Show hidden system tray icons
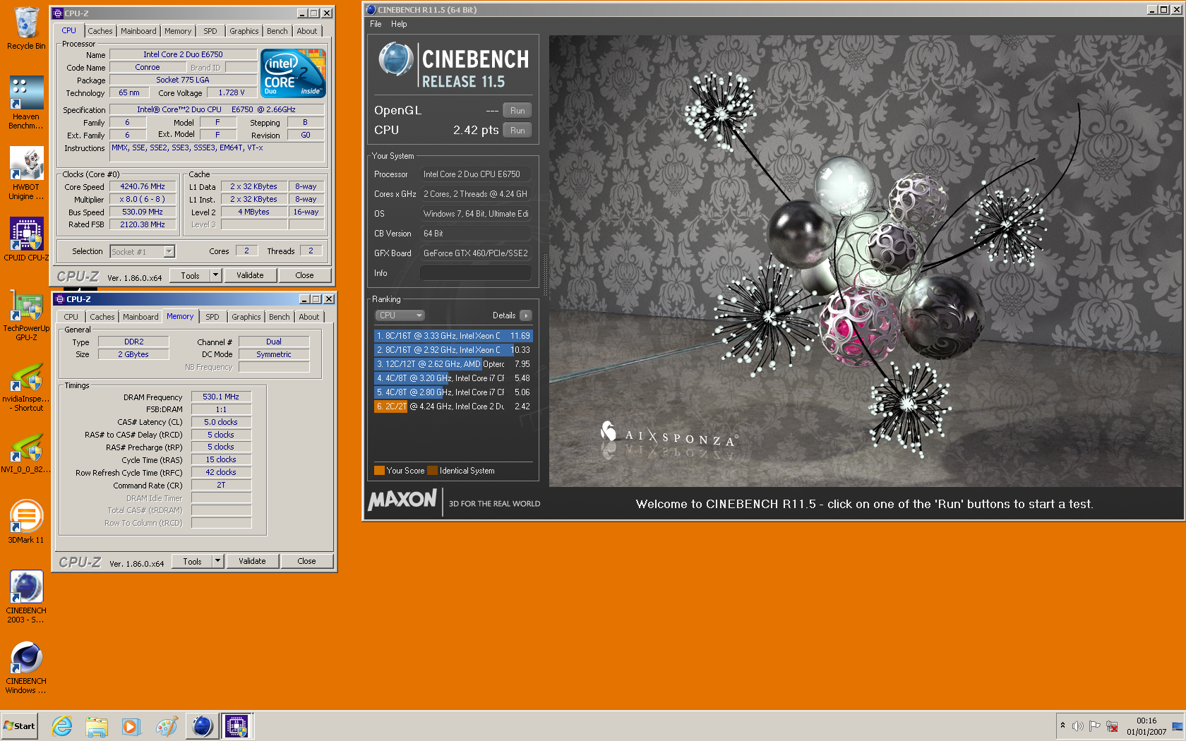Image resolution: width=1186 pixels, height=741 pixels. point(1062,726)
